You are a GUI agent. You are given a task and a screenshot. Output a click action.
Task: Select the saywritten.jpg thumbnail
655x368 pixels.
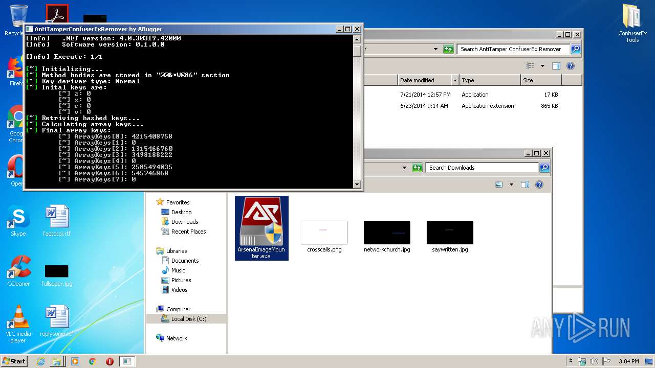(x=450, y=237)
